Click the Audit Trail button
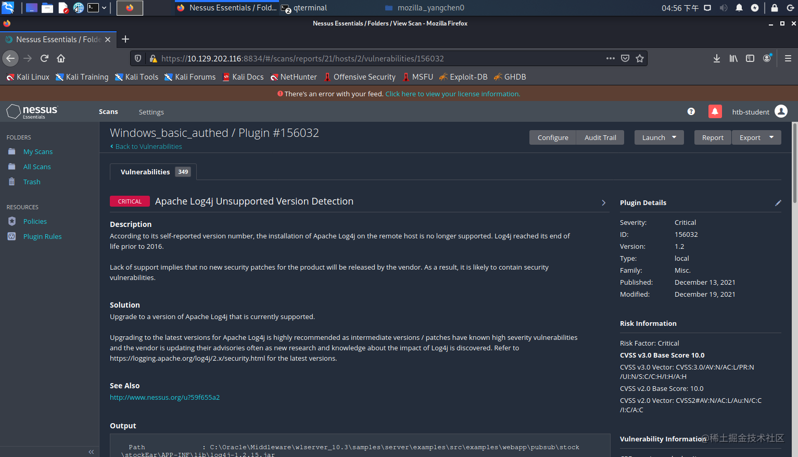This screenshot has width=798, height=457. coord(600,137)
